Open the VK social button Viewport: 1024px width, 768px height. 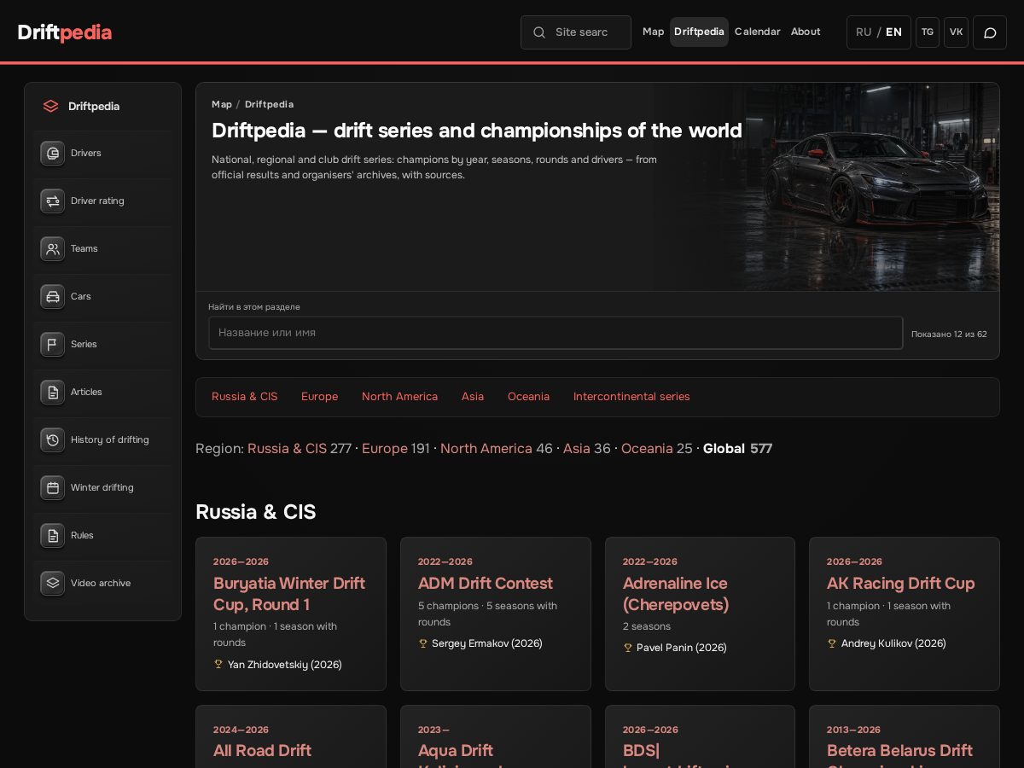[957, 32]
